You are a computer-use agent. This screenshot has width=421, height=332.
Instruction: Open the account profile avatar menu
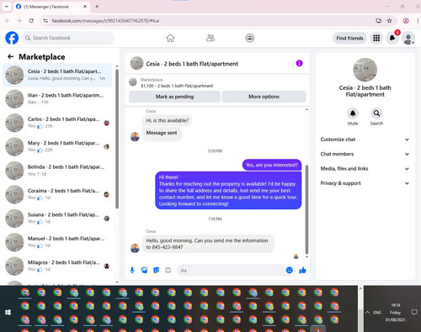tap(408, 38)
